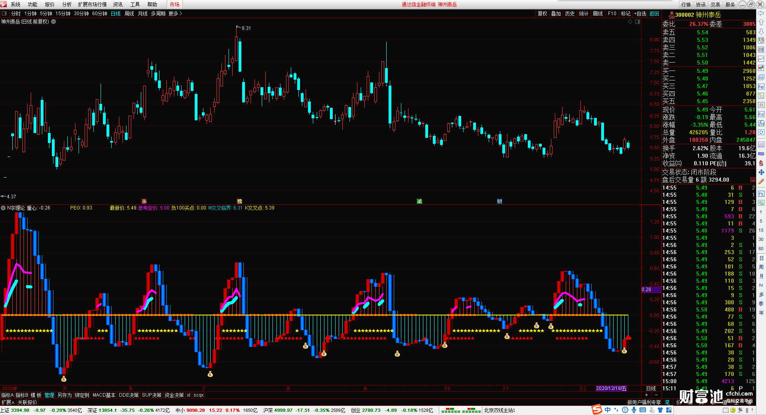Open the 系统 menu
The image size is (766, 415).
[16, 4]
